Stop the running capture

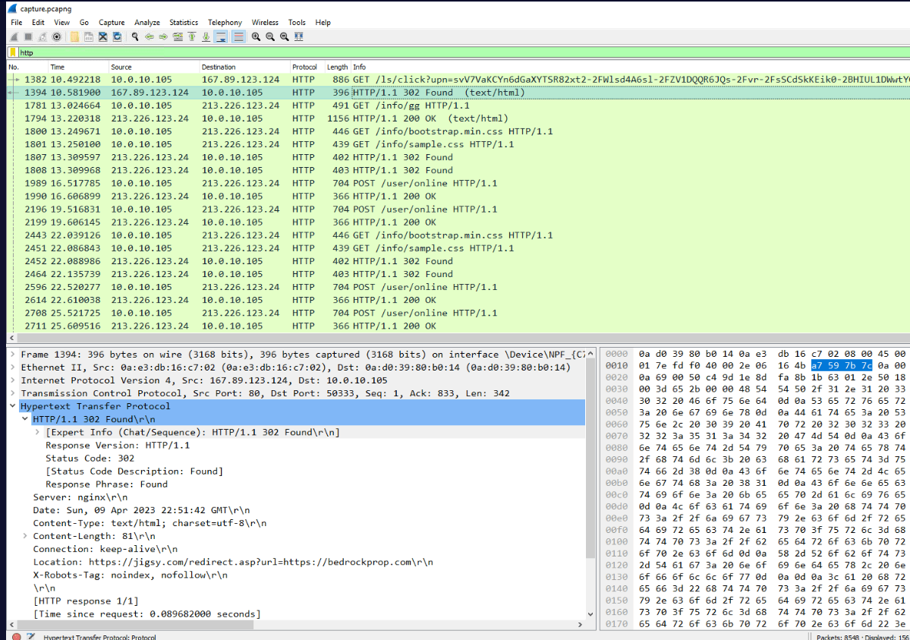[28, 36]
